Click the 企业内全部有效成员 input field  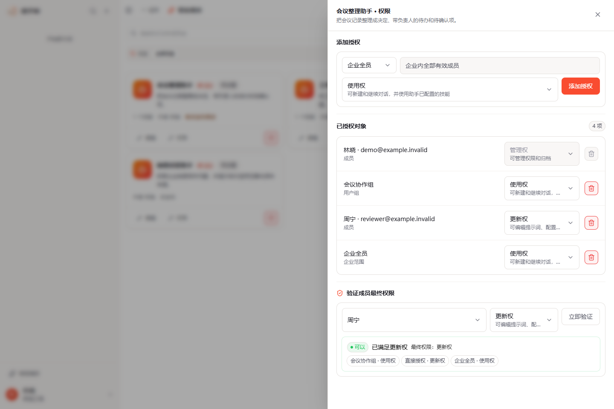[500, 66]
